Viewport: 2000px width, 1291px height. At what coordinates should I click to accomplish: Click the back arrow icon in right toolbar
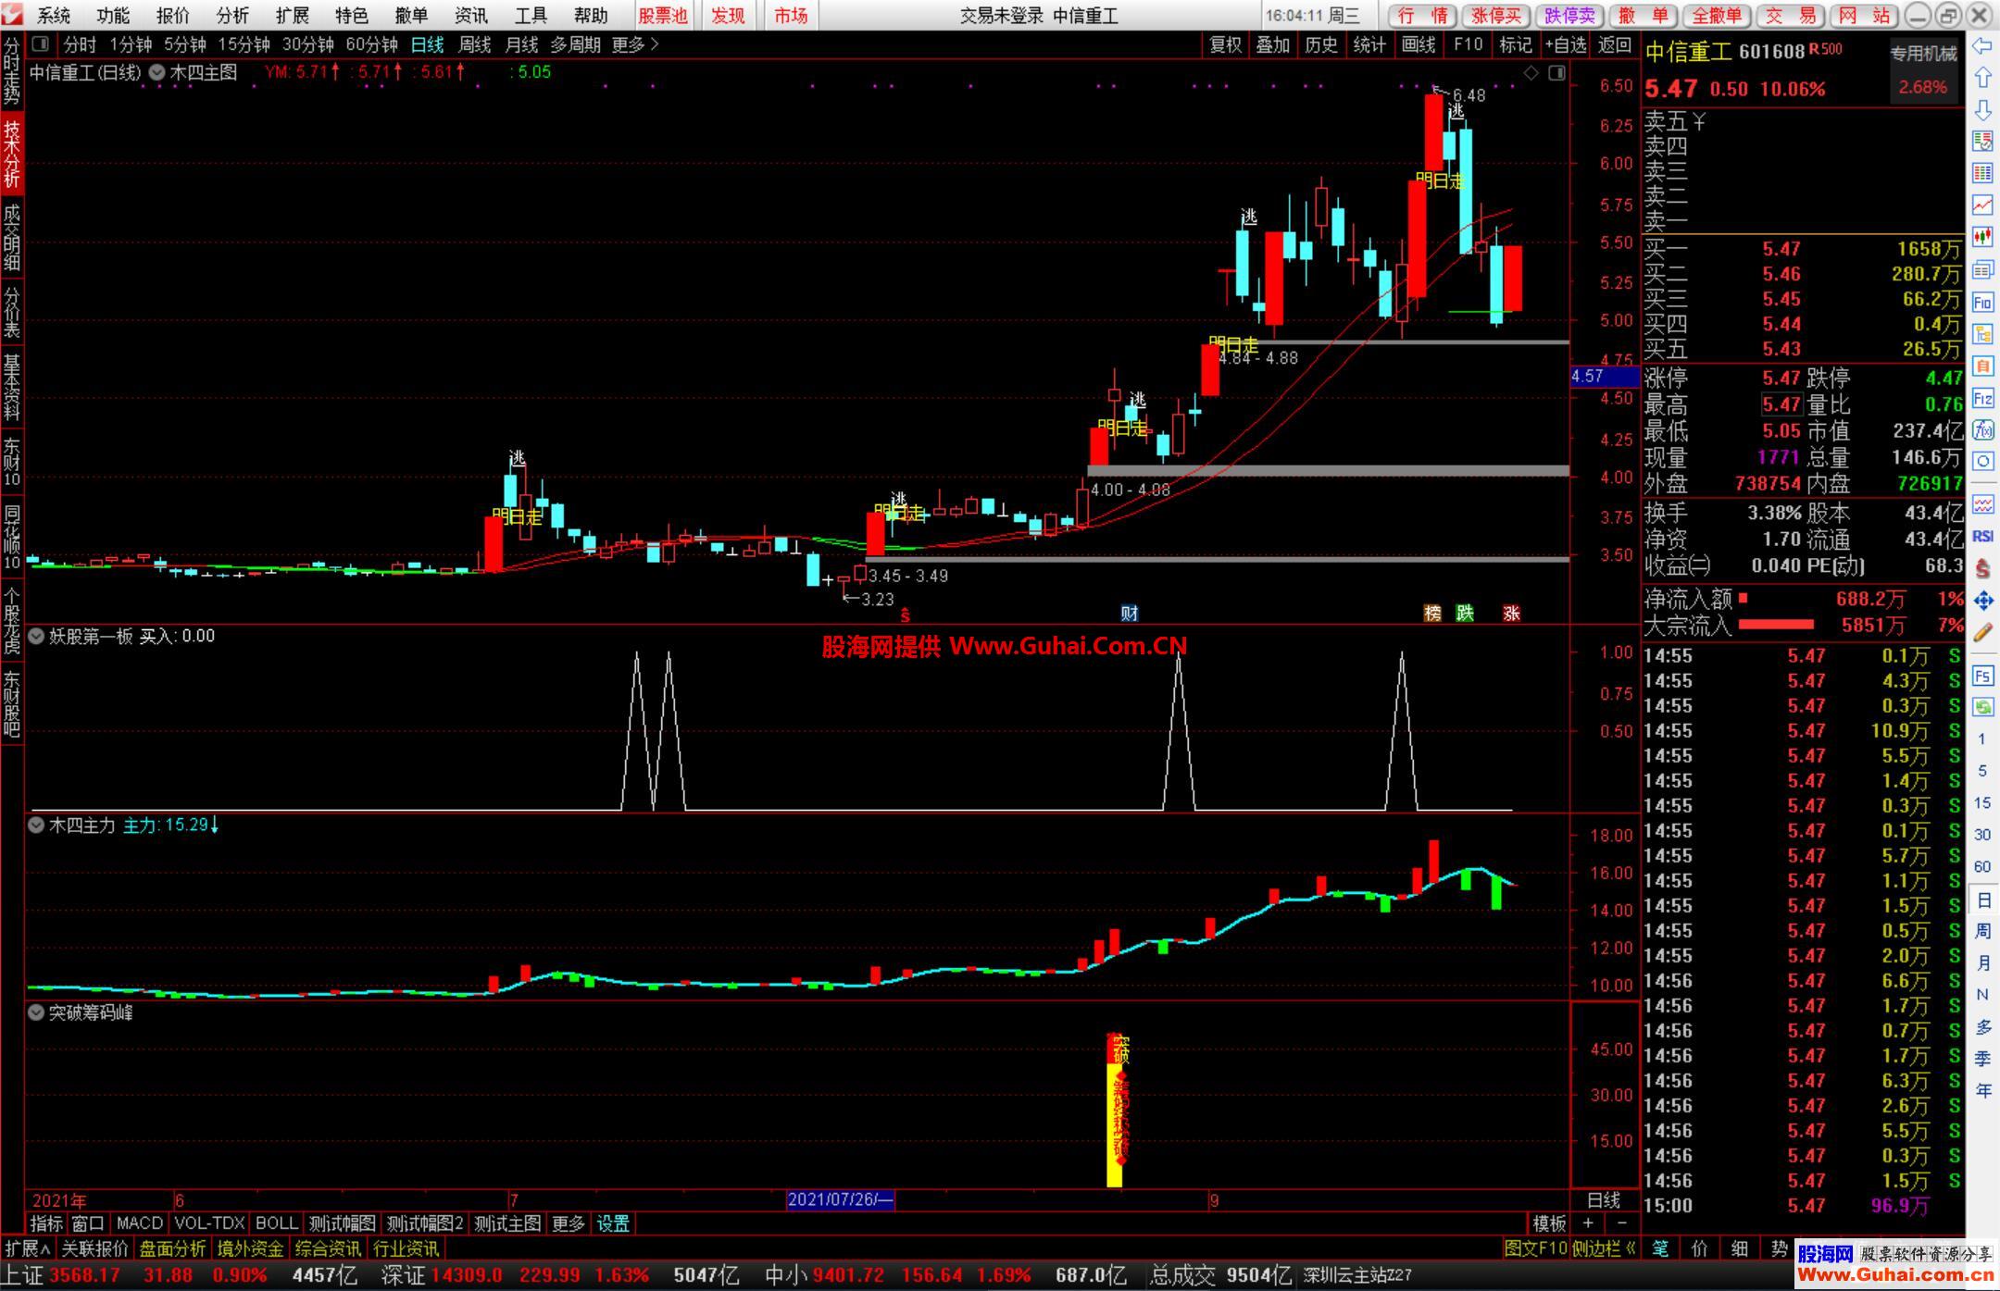tap(1982, 46)
